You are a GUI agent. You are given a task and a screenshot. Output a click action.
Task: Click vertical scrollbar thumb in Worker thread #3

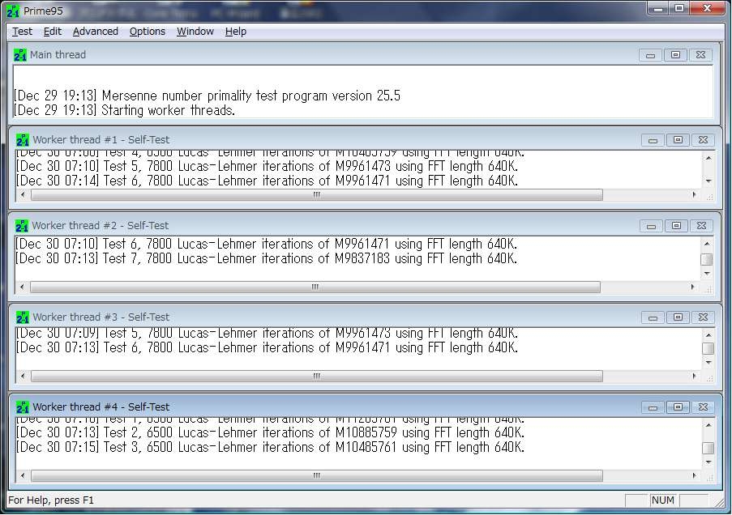pos(708,348)
